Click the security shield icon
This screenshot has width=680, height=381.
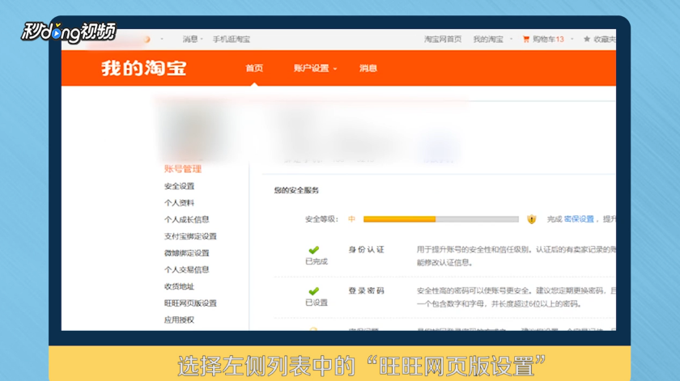click(531, 219)
